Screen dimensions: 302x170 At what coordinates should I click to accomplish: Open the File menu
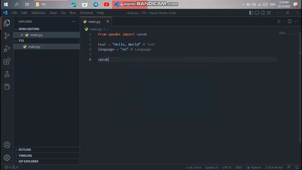[15, 13]
